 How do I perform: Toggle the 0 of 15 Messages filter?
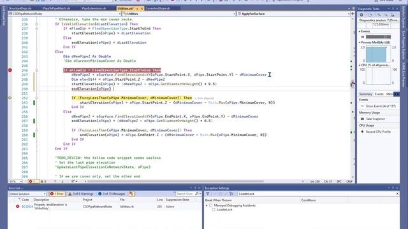click(x=112, y=193)
